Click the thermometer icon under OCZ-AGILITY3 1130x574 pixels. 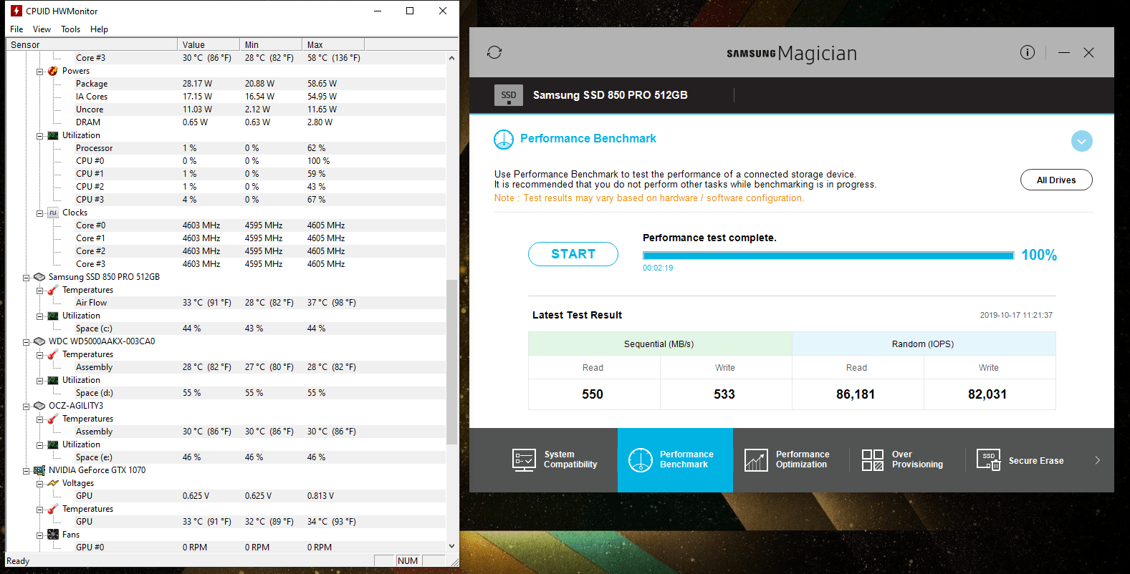pos(53,419)
